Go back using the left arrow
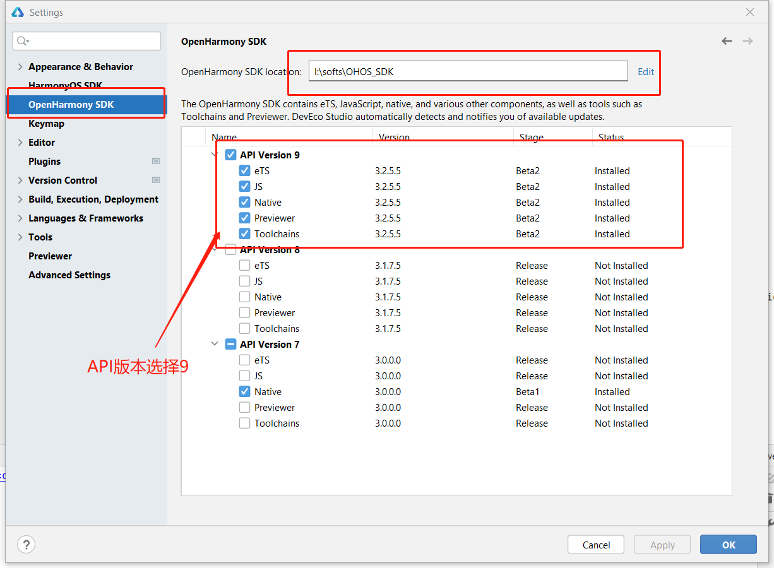The width and height of the screenshot is (774, 568). pos(727,41)
